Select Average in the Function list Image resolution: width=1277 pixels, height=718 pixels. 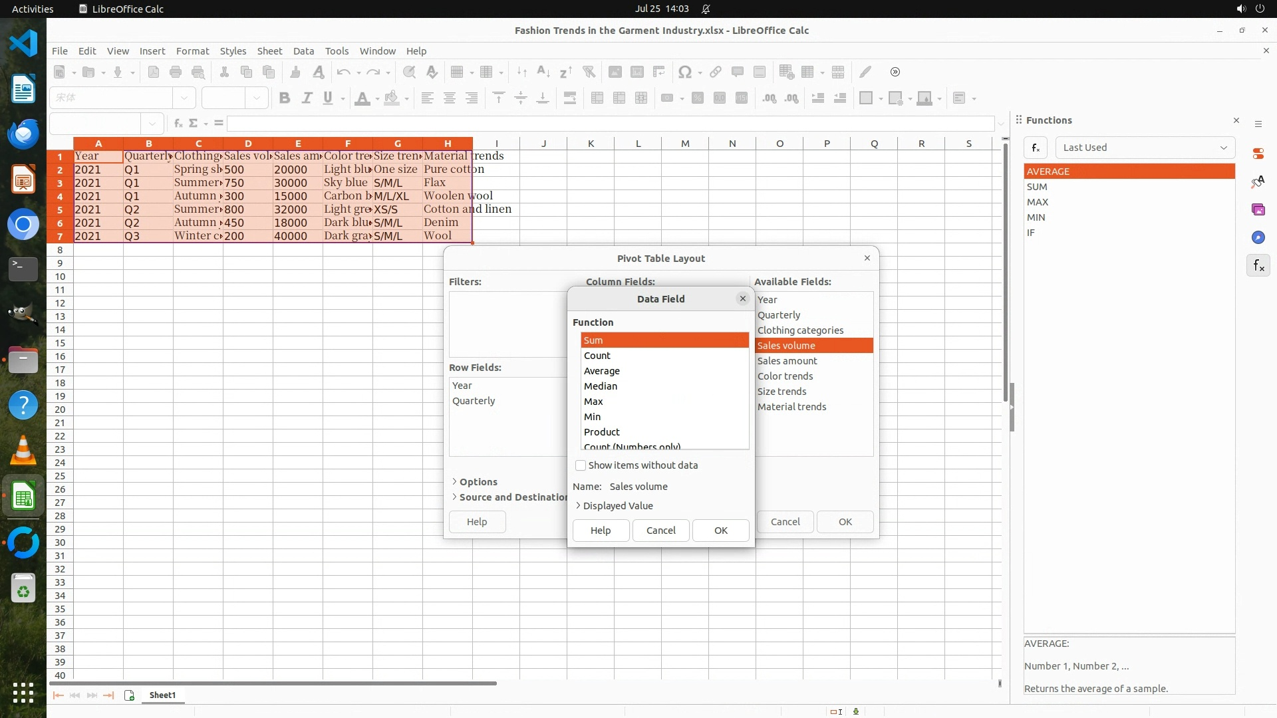(602, 371)
